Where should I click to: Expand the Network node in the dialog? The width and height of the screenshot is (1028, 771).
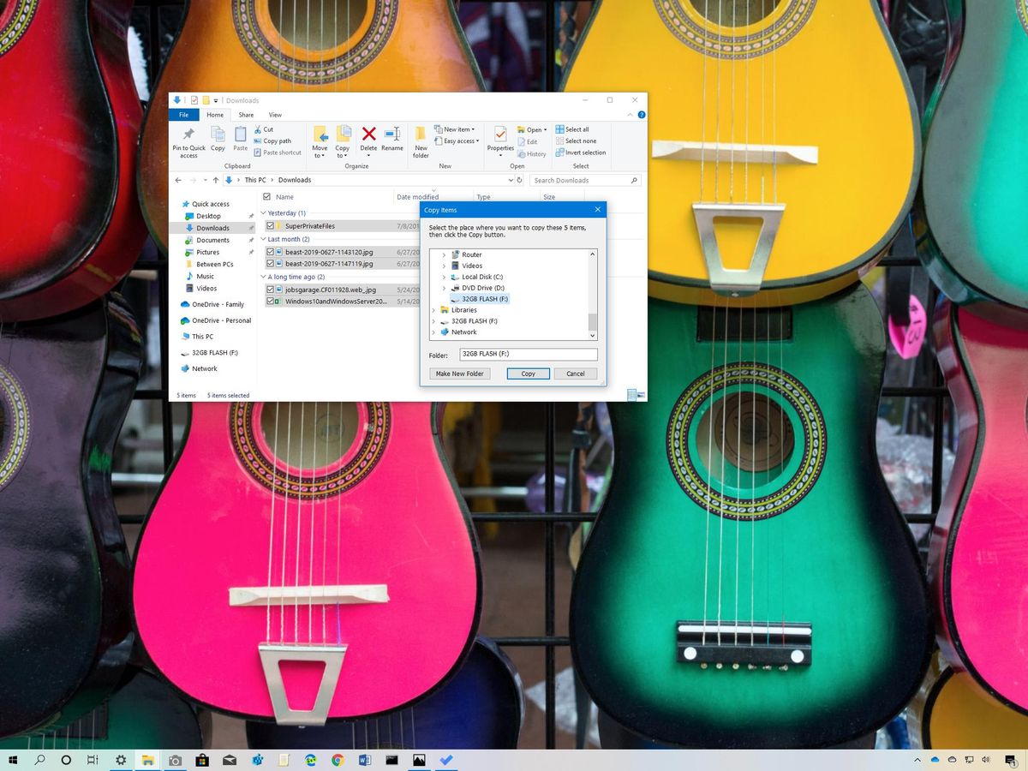coord(434,332)
